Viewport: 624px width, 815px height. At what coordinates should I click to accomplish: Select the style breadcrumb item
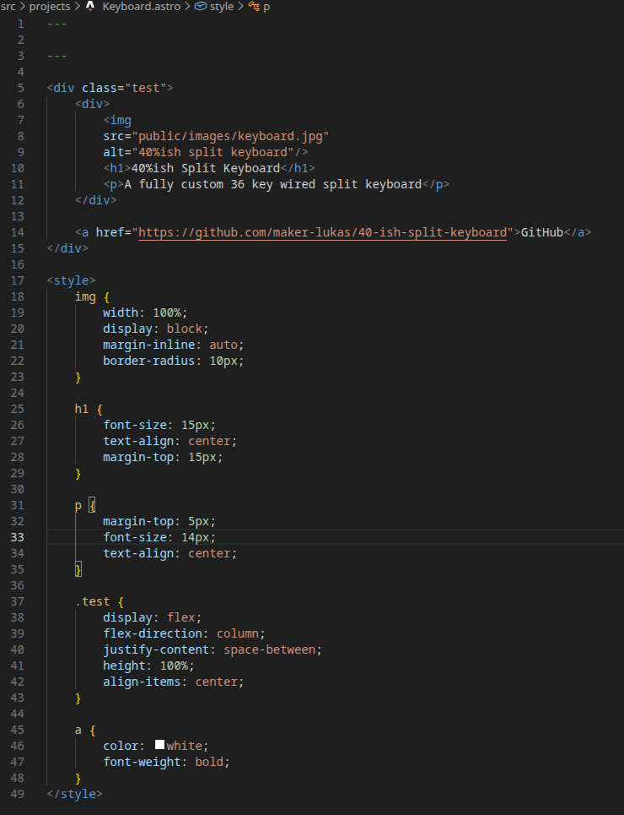tap(221, 6)
